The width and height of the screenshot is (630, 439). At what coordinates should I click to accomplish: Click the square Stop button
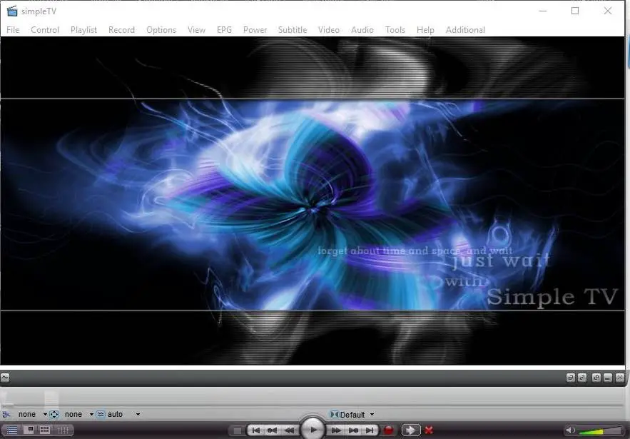tap(238, 430)
